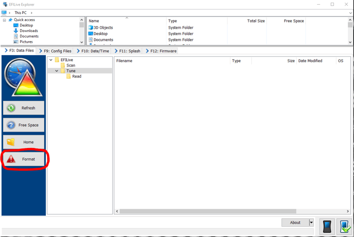This screenshot has width=354, height=237.
Task: Minimize the EFILive Explorer window
Action: [318, 4]
